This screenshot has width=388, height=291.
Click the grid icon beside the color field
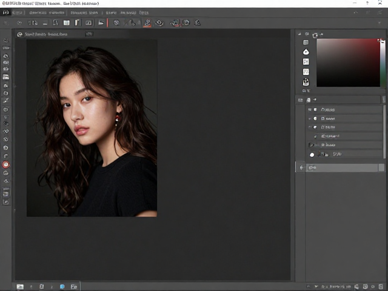point(306,42)
